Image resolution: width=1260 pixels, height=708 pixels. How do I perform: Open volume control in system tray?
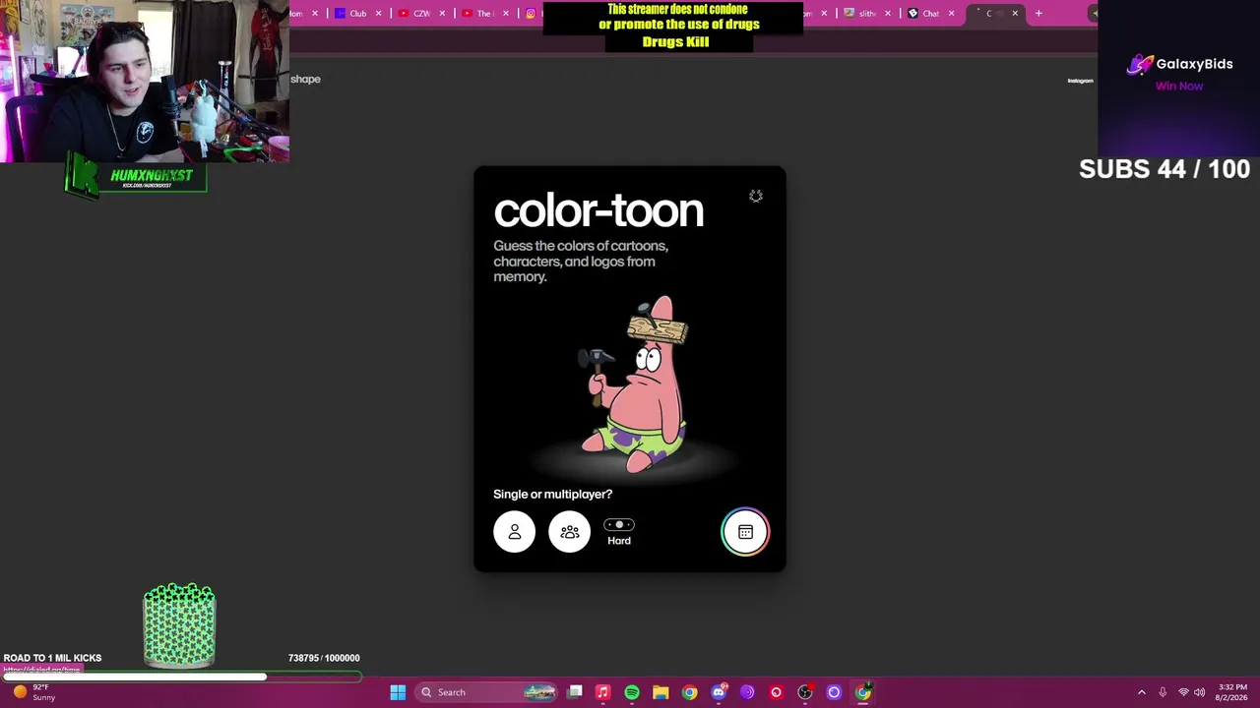[1199, 692]
